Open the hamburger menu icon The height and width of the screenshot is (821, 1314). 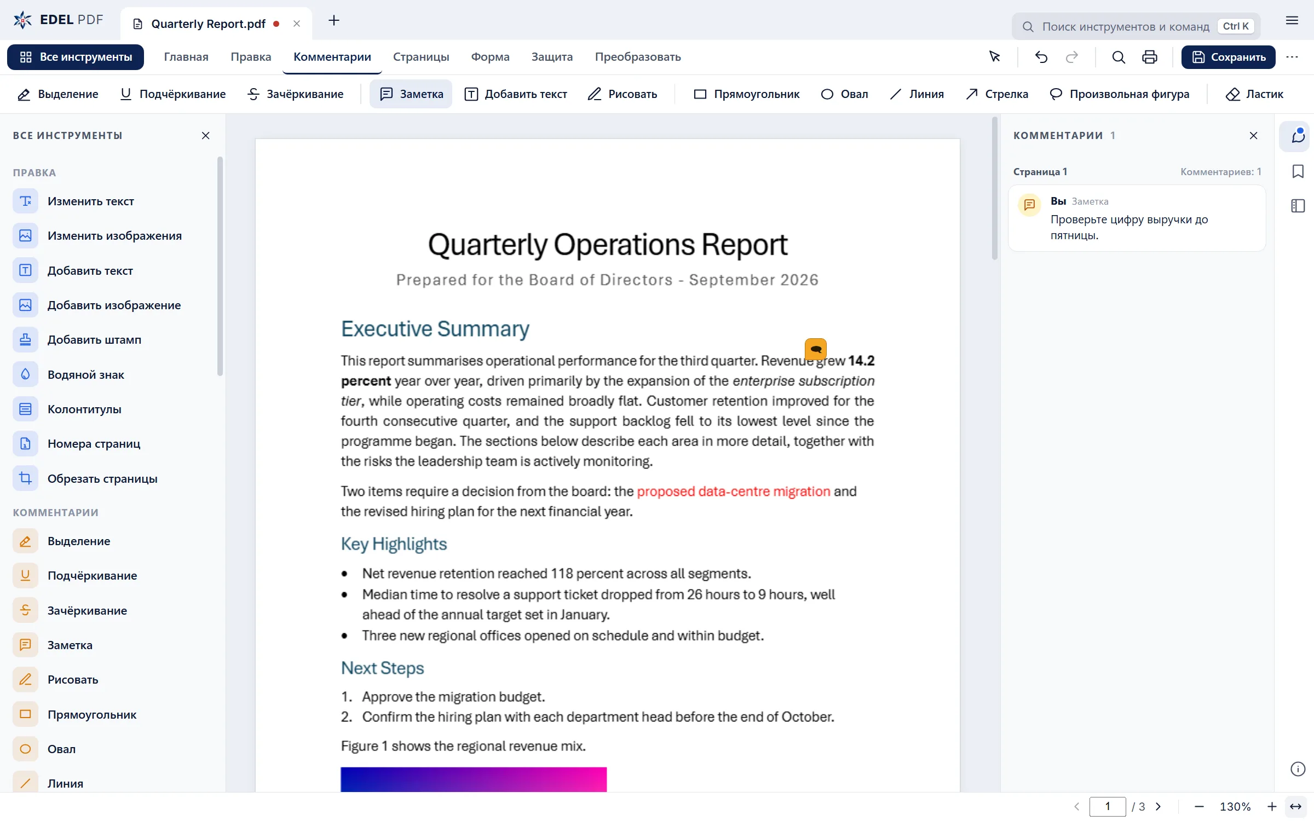pyautogui.click(x=1292, y=21)
